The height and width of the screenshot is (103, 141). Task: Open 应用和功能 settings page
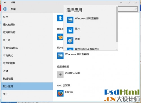point(27,32)
